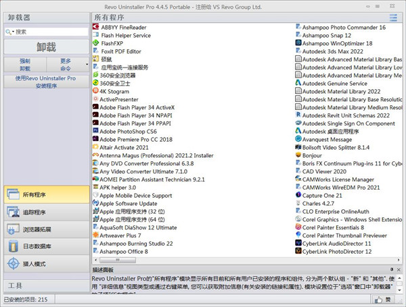406x307 pixels.
Task: Click the 所有程序 sidebar icon
Action: (14, 194)
